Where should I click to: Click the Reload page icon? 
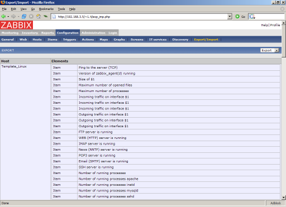(24, 17)
